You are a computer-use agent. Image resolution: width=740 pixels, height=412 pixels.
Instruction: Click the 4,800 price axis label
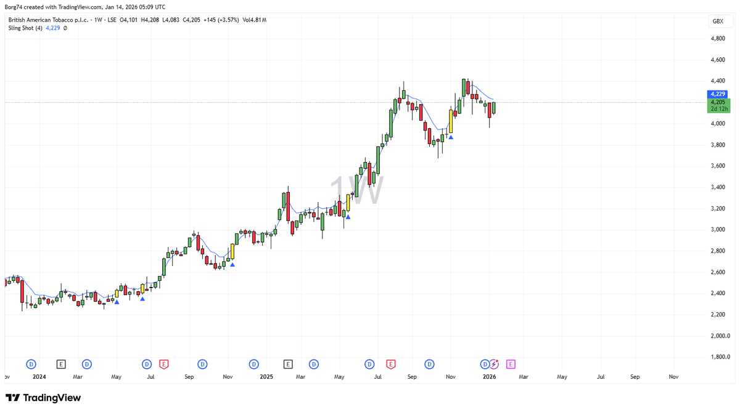[x=717, y=38]
